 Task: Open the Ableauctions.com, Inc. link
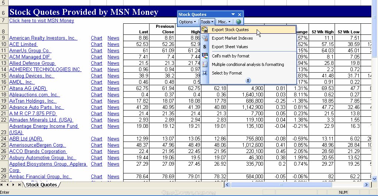point(34,94)
